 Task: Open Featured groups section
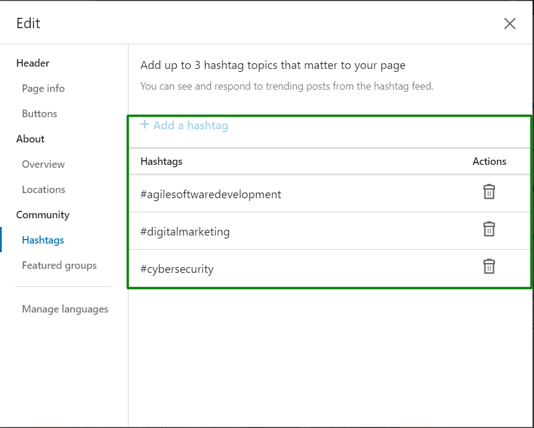coord(59,265)
